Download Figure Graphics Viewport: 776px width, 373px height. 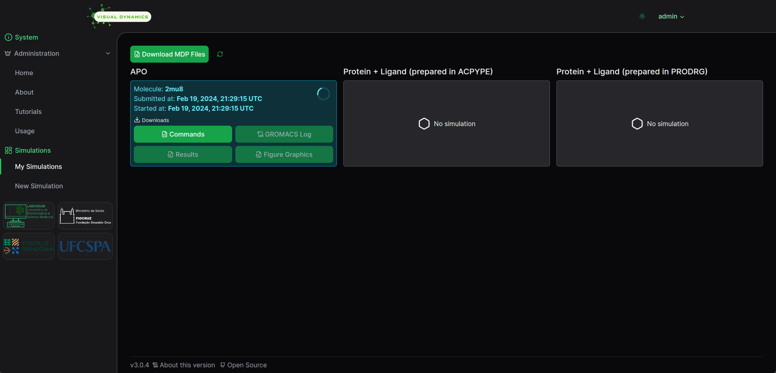(284, 154)
